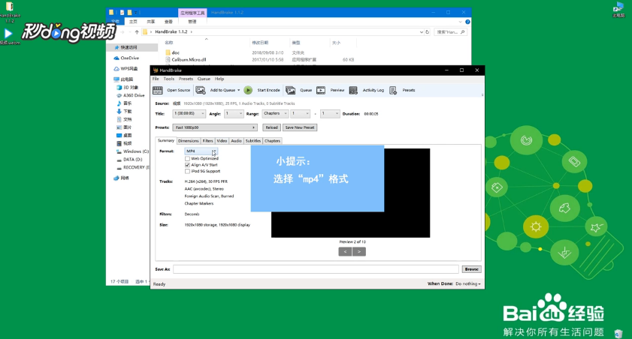Click the OneDrive cloud icon in Explorer sidebar

point(116,58)
